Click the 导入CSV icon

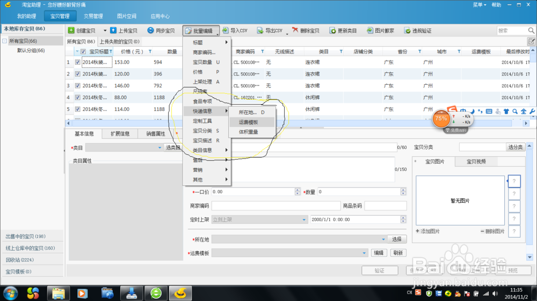pyautogui.click(x=226, y=31)
